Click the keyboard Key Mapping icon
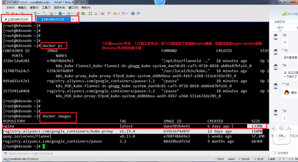 103,14
